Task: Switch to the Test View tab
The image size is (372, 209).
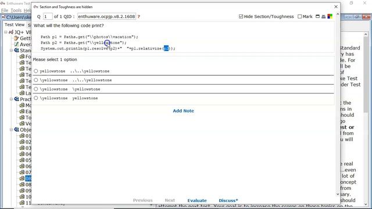Action: [x=15, y=24]
